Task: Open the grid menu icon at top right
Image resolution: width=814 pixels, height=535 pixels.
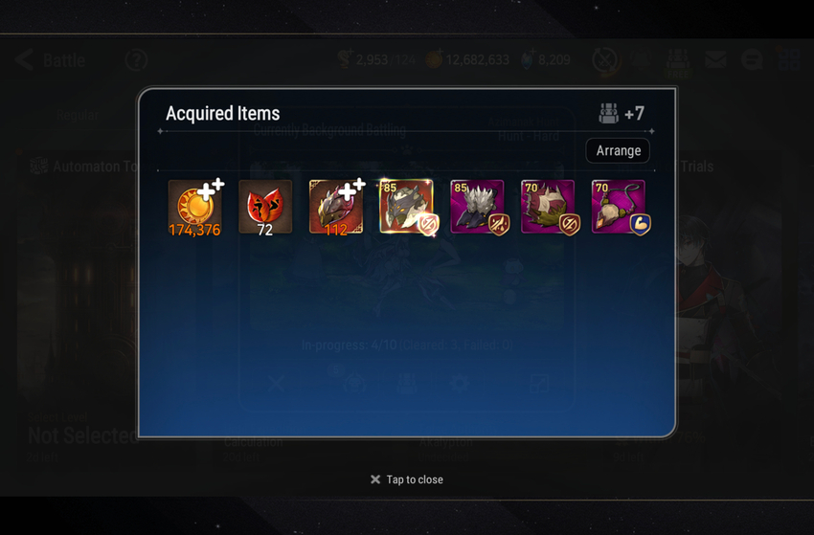Action: click(x=788, y=60)
